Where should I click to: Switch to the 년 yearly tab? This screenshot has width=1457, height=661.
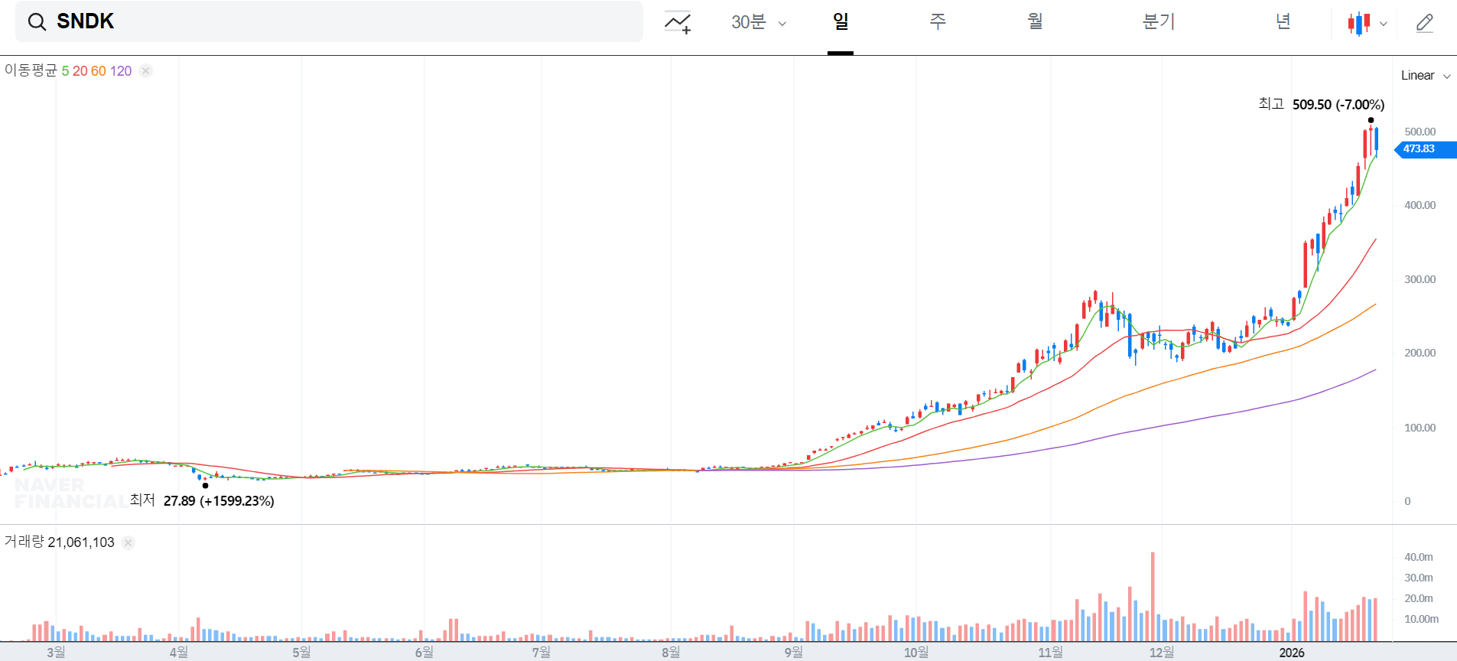pos(1283,21)
